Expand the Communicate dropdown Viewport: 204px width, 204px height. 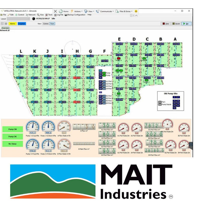pyautogui.click(x=105, y=11)
